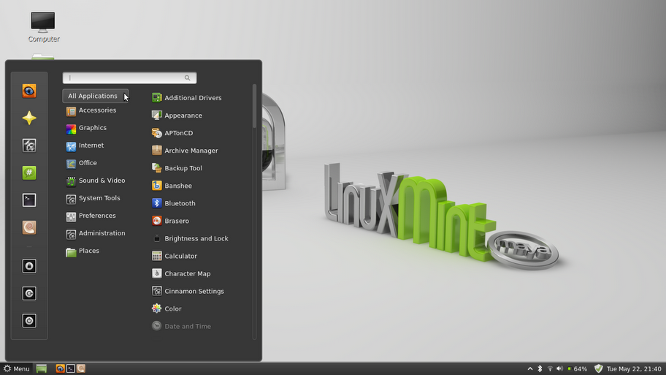Screen dimensions: 666x375
Task: Open the Computer desktop icon
Action: point(43,27)
